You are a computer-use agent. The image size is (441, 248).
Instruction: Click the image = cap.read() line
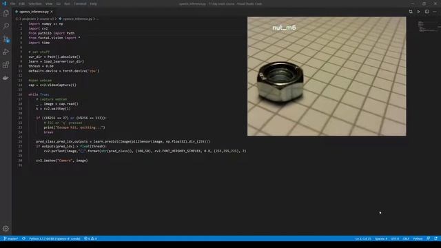tap(57, 104)
